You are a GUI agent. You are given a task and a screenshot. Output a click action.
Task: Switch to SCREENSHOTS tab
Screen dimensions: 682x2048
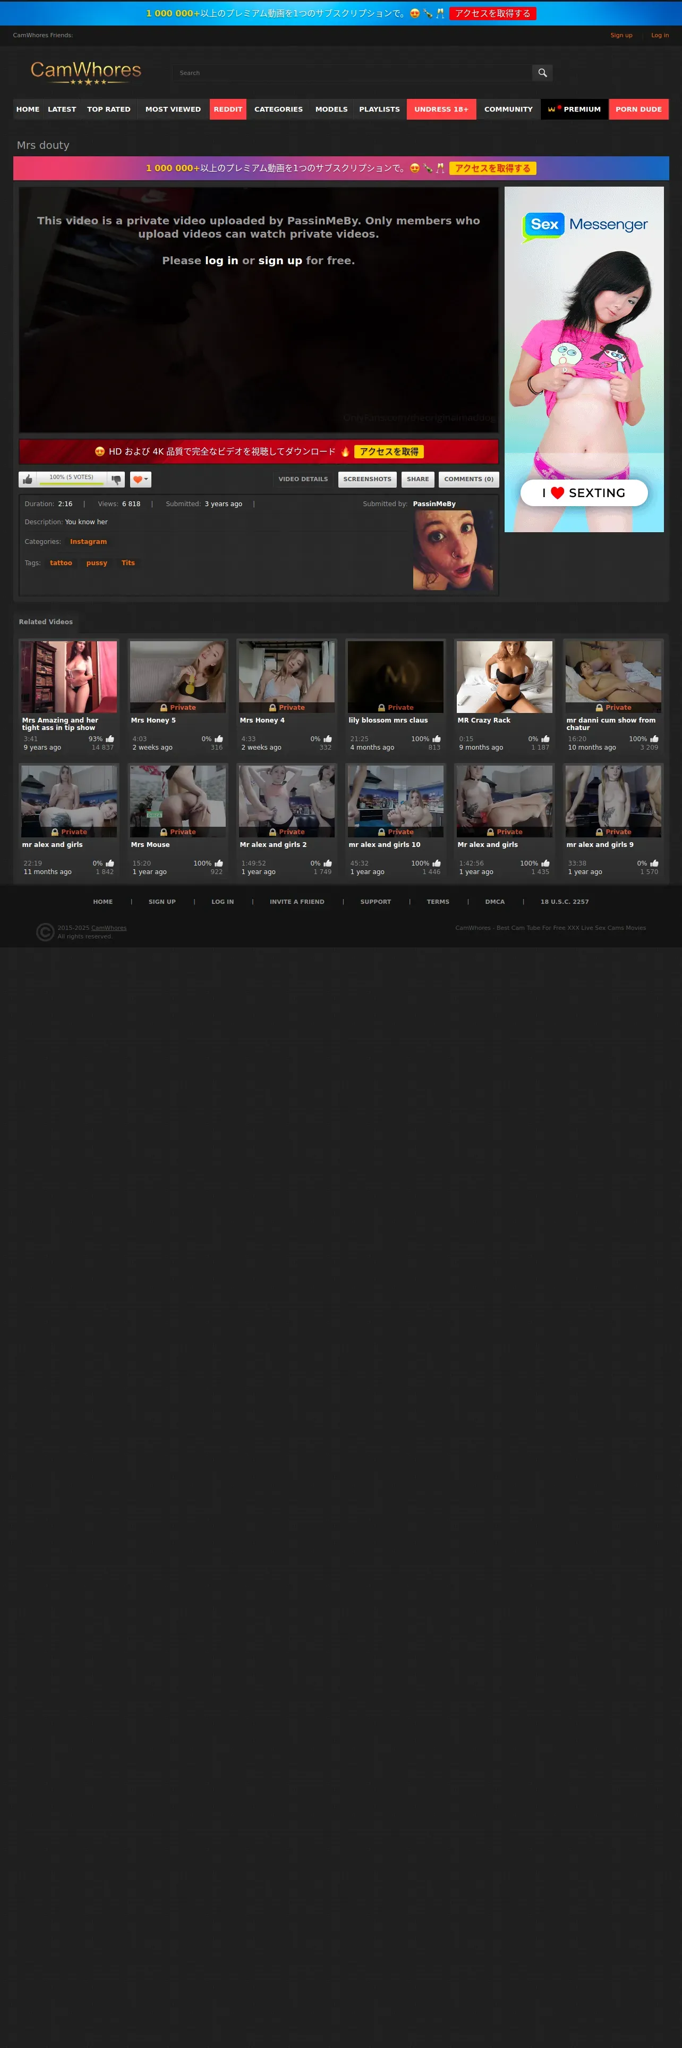click(x=368, y=480)
